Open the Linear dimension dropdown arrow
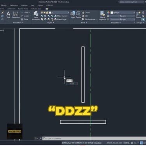 pyautogui.click(x=30, y=12)
